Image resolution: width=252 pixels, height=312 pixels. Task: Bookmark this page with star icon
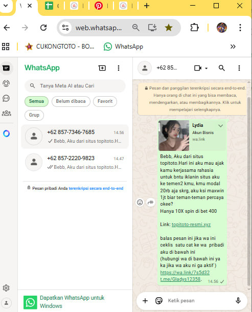point(169,28)
